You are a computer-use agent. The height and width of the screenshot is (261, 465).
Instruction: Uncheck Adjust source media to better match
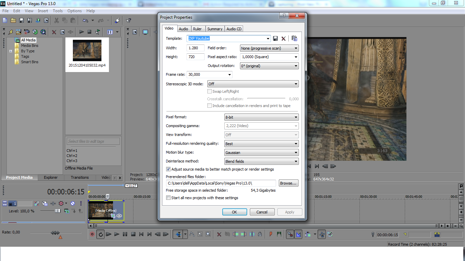[168, 169]
